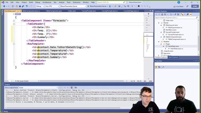Viewport: 201px width, 113px height.
Task: Select _Imports.razor in Solution Explorer
Action: tap(168, 51)
